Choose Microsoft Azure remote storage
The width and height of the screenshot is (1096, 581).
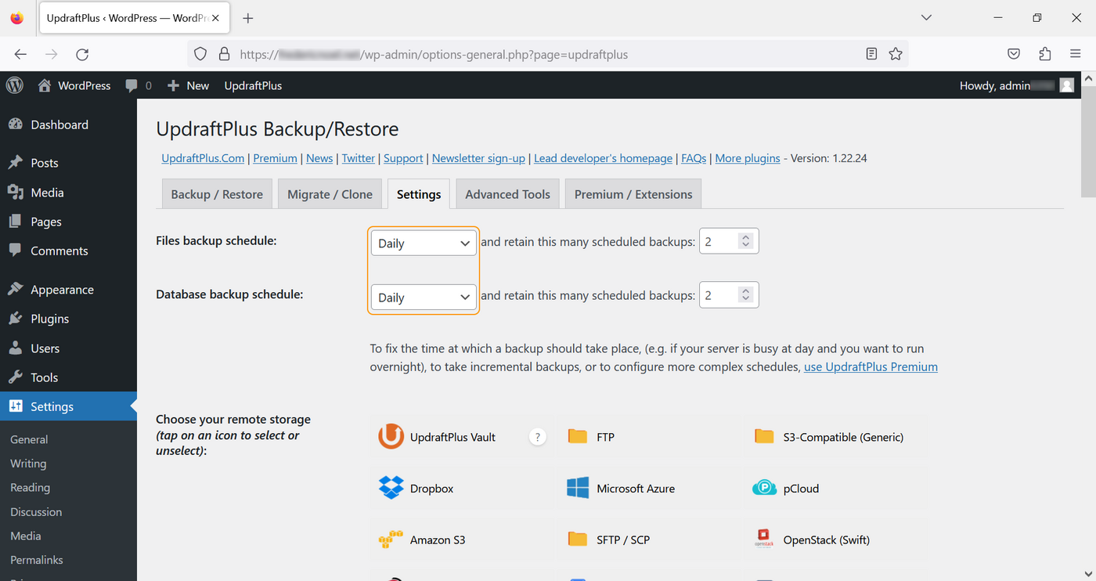(x=635, y=488)
